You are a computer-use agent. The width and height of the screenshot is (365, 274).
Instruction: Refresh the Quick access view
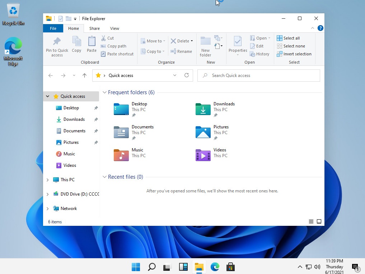click(x=187, y=75)
